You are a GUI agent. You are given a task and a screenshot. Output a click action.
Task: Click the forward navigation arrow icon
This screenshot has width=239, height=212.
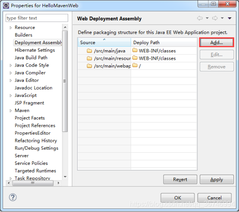pos(215,18)
